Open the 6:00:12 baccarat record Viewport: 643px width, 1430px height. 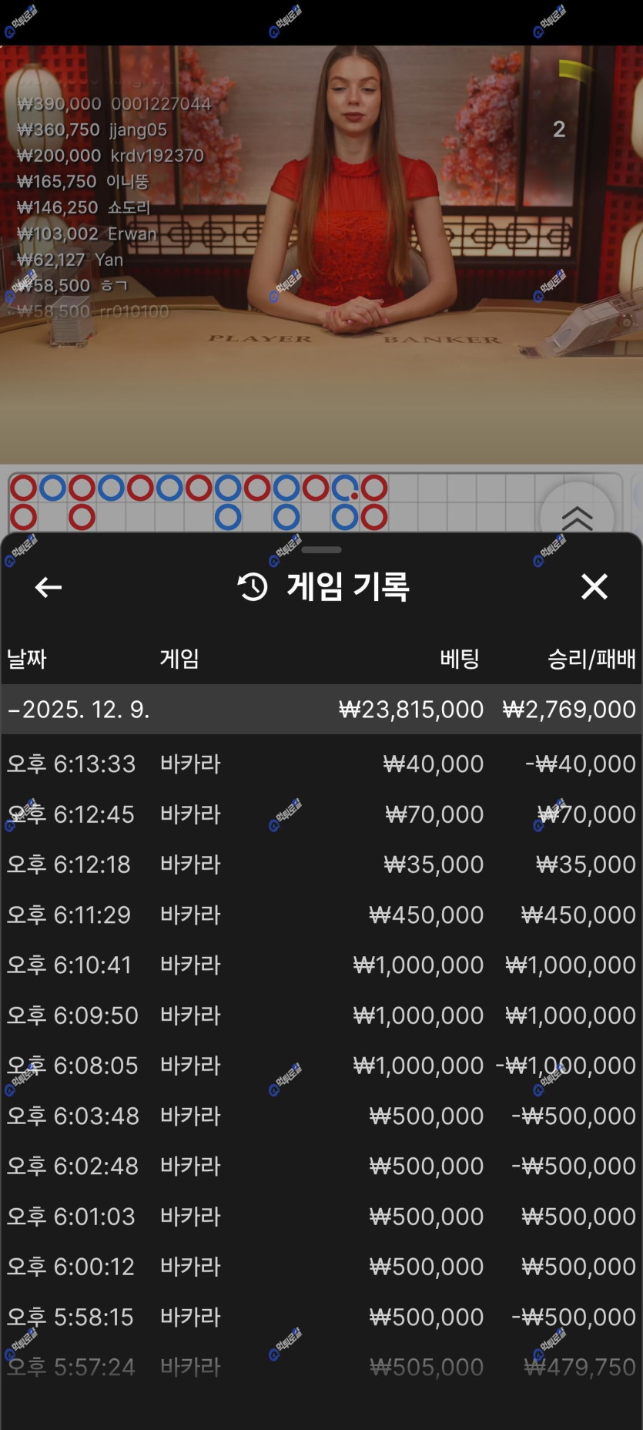321,1267
